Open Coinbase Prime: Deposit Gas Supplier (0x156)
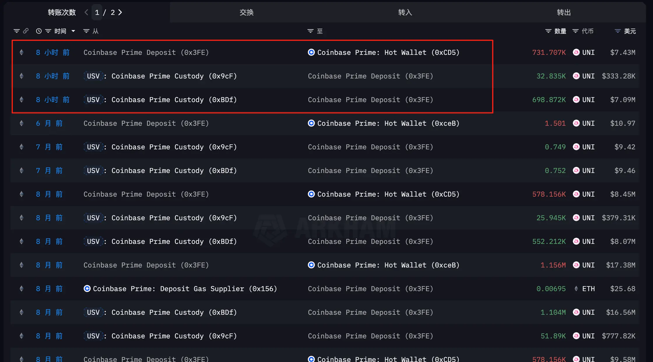 (x=180, y=289)
